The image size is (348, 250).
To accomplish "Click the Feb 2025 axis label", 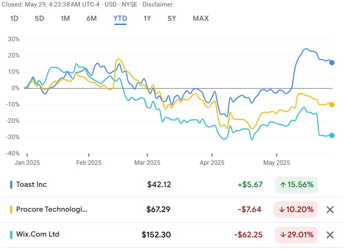I will (x=89, y=163).
